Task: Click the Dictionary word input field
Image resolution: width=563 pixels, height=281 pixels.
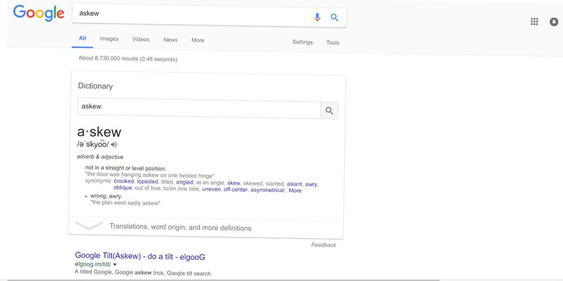Action: click(x=199, y=107)
